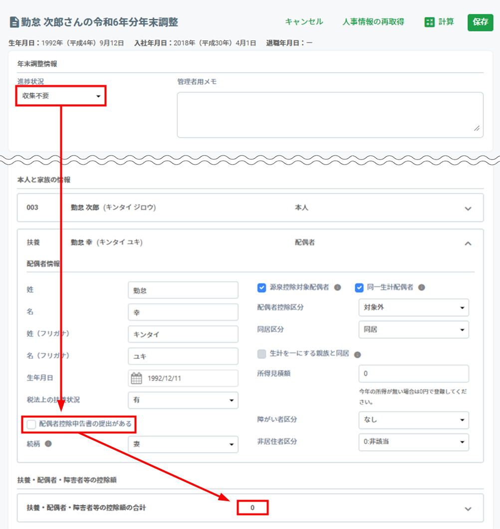
Task: Expand the 003 勤怠 次郎 本人 row chevron
Action: [468, 208]
